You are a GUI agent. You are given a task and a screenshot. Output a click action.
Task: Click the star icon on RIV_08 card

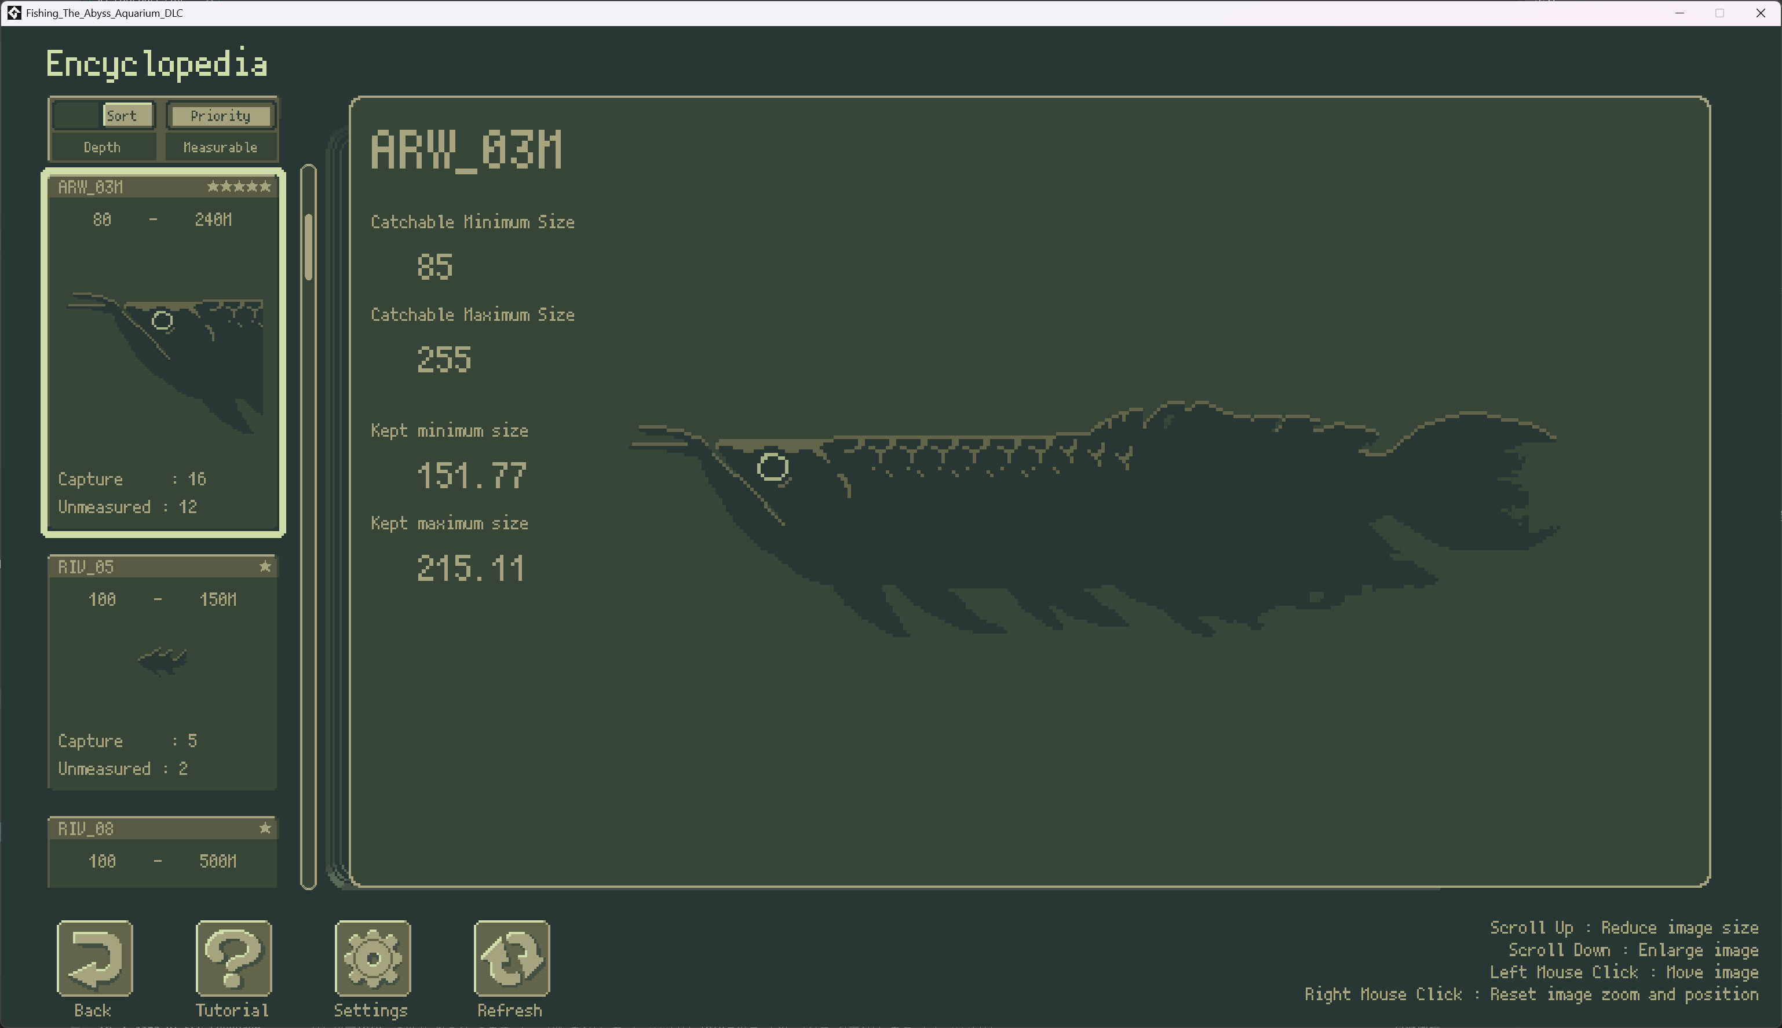[266, 828]
